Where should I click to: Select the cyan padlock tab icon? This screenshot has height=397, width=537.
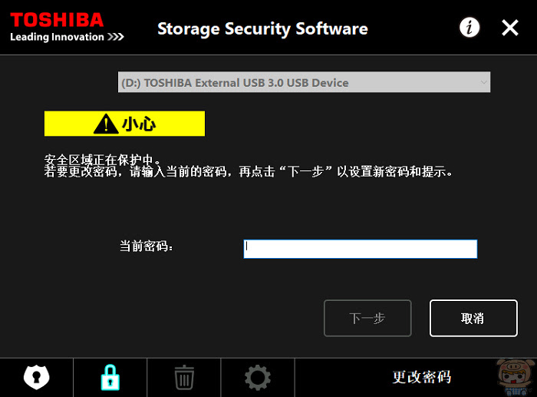110,377
